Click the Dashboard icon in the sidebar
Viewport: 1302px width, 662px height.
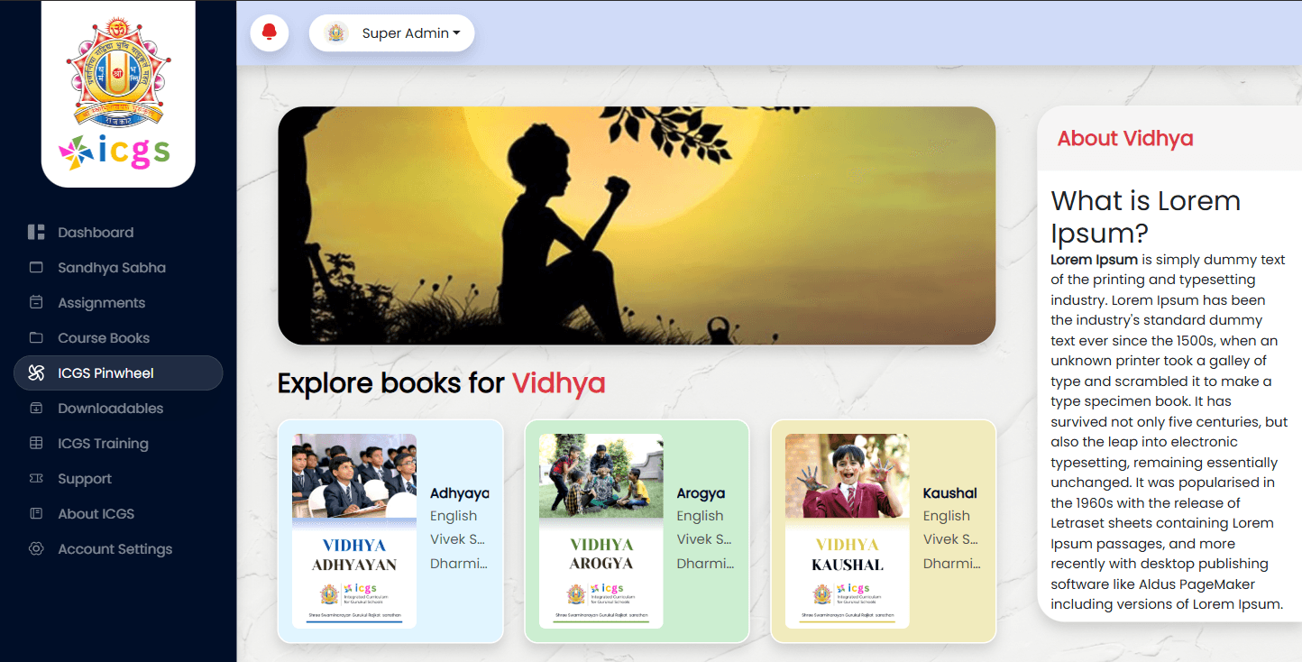click(x=36, y=233)
